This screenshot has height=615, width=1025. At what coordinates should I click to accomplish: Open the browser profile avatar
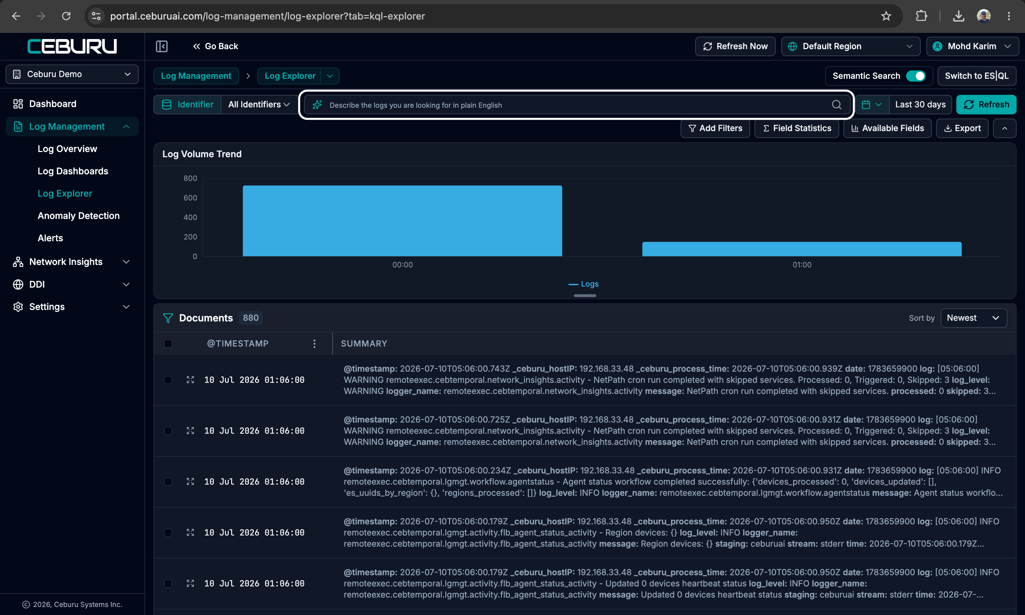tap(984, 16)
